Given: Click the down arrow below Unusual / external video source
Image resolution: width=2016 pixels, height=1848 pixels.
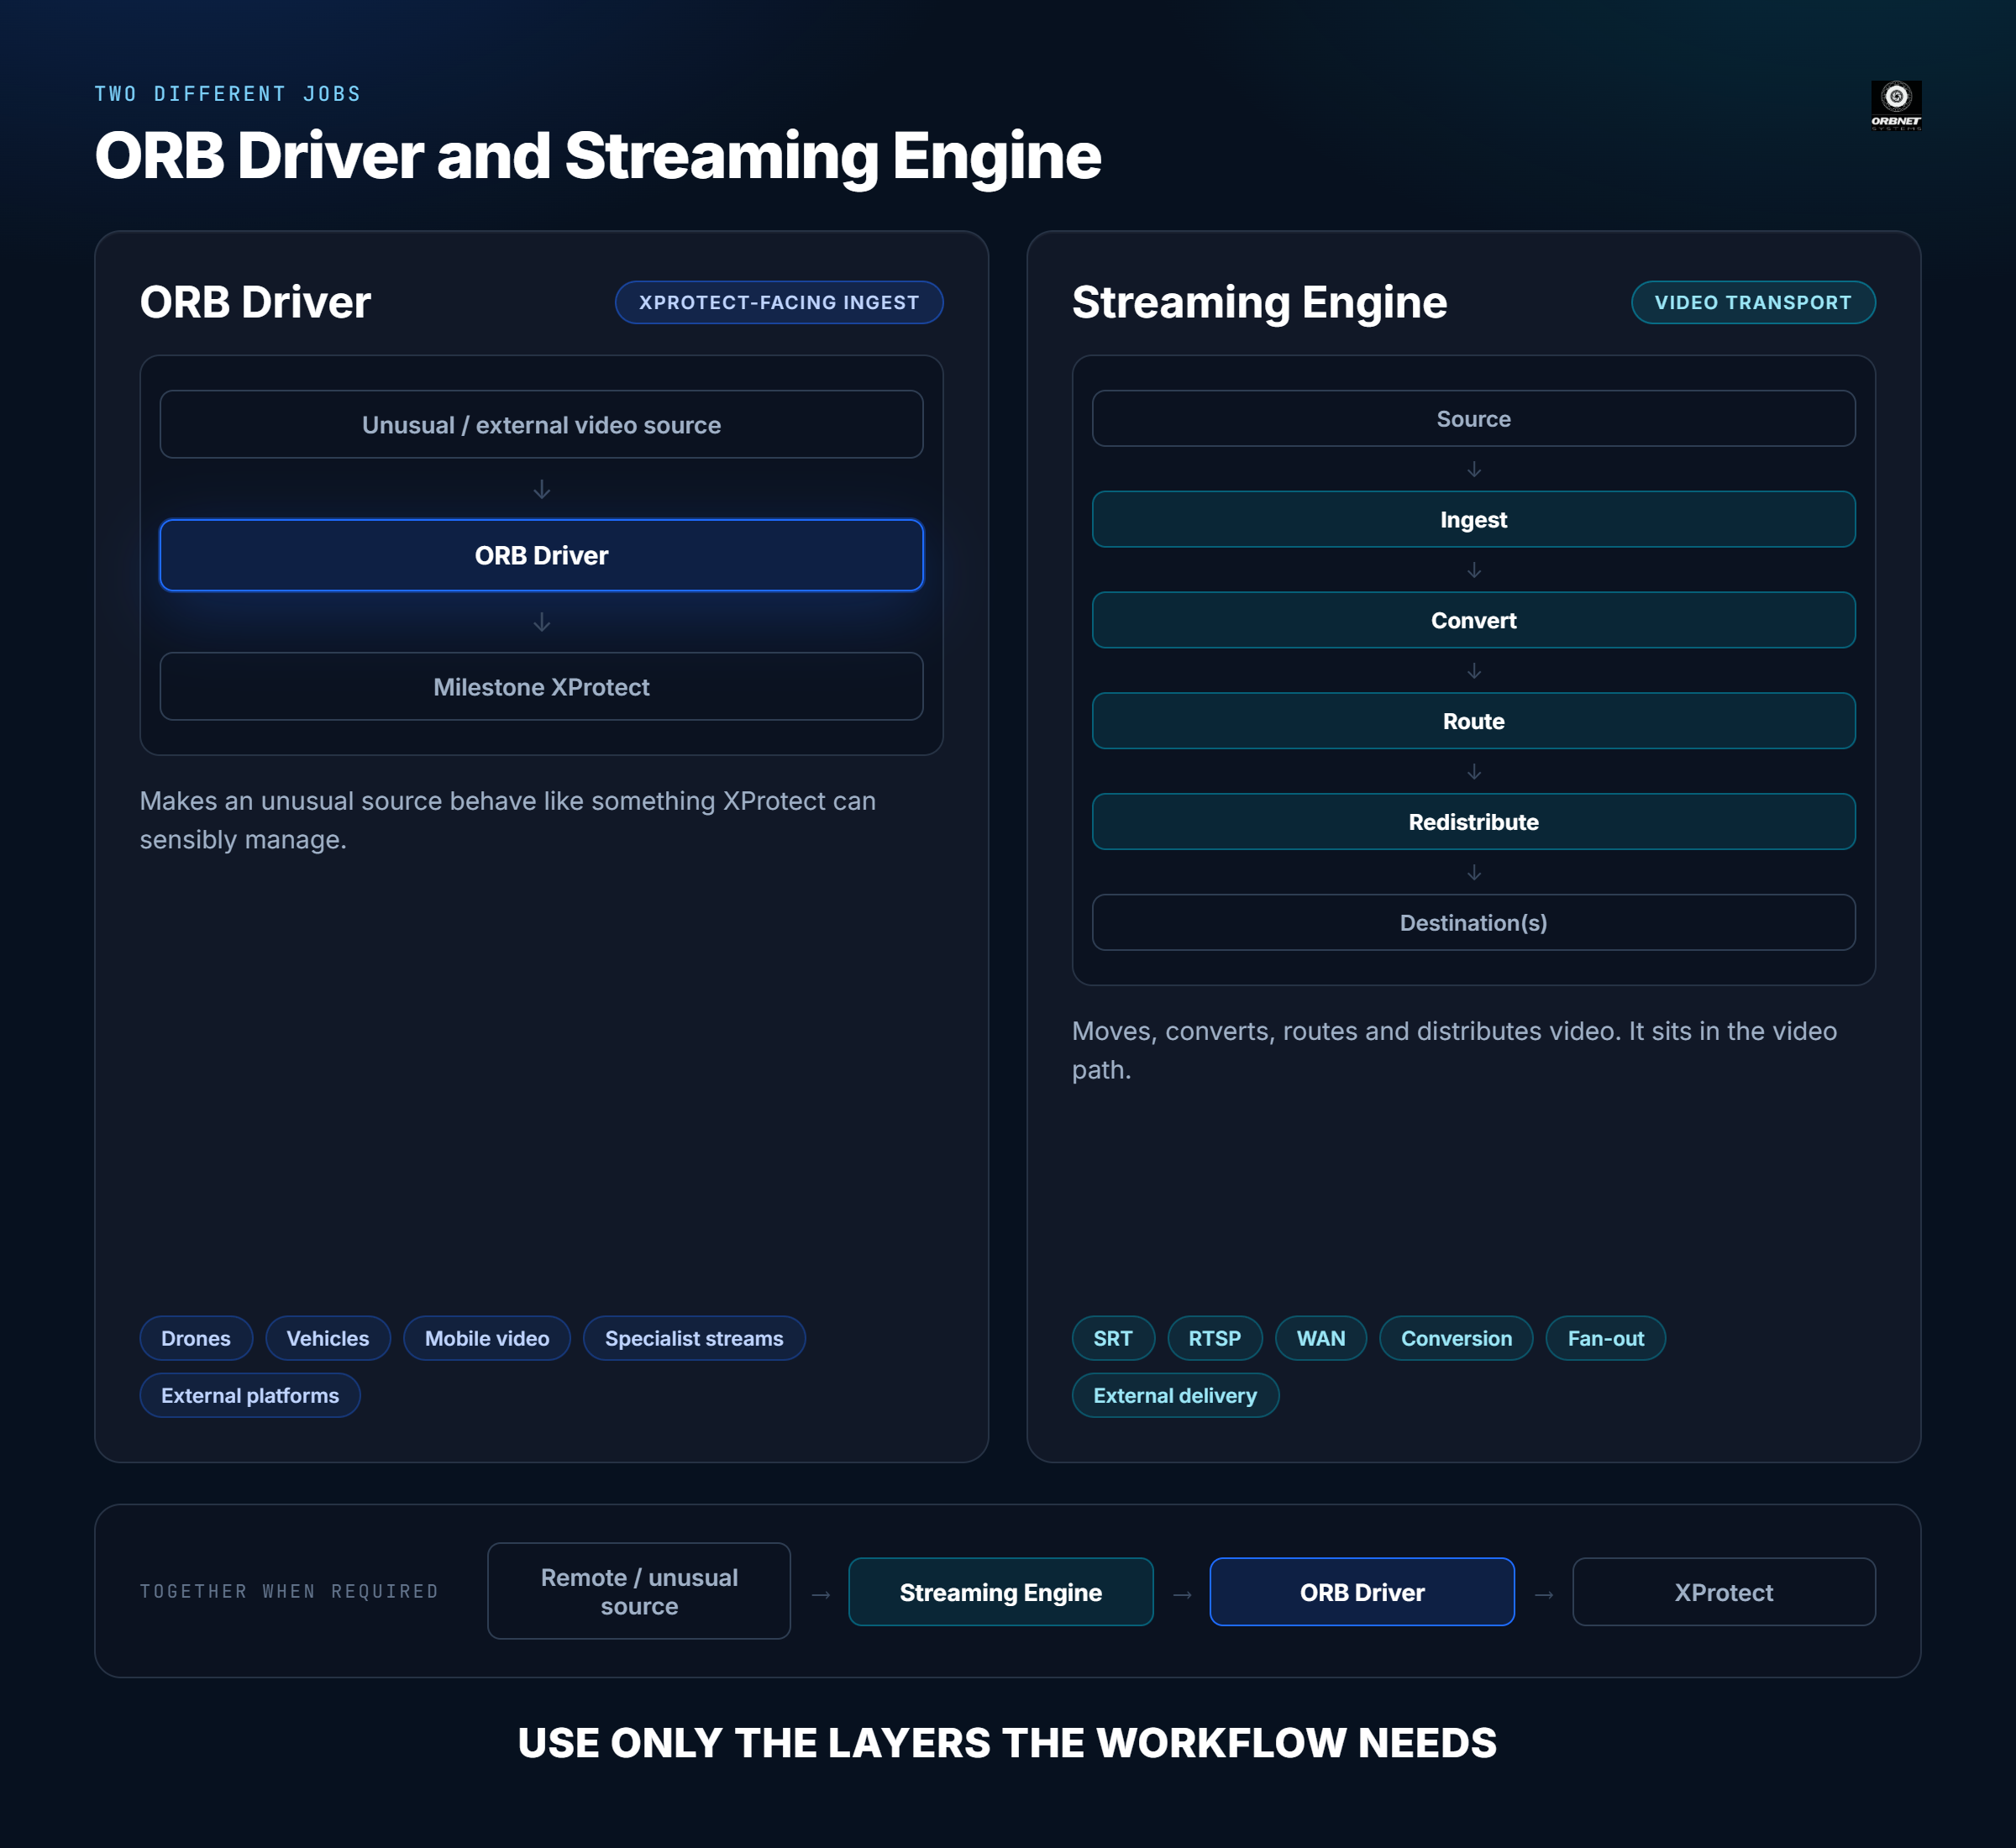Looking at the screenshot, I should pos(541,489).
